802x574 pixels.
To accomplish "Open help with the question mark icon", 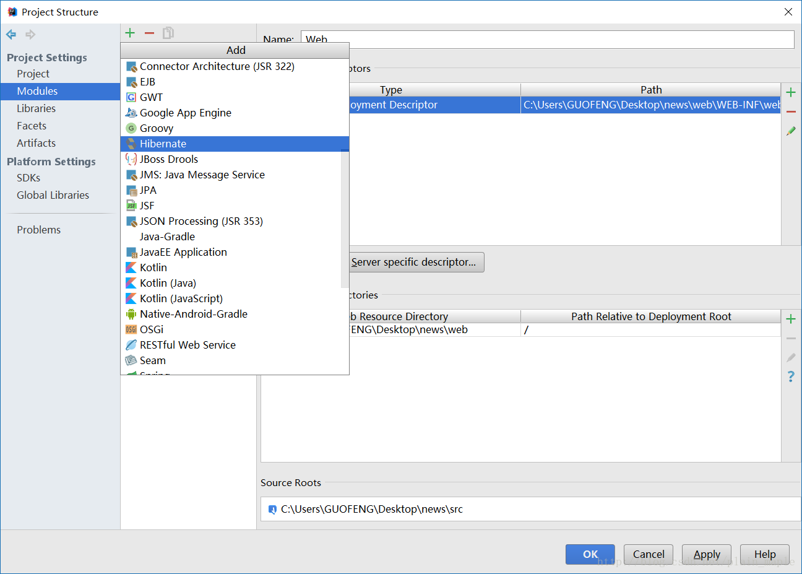I will (791, 376).
